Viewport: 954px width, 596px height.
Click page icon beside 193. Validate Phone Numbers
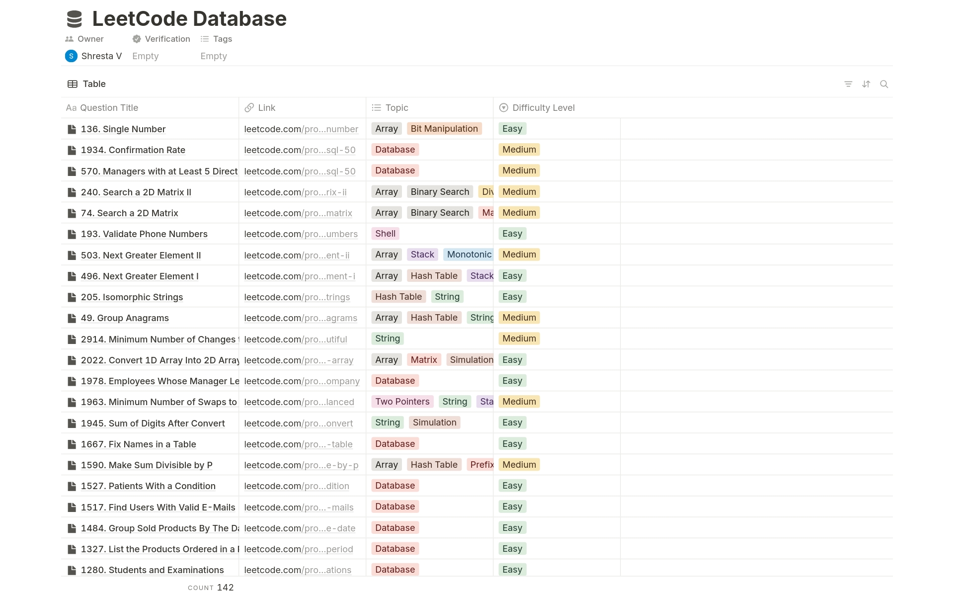72,234
